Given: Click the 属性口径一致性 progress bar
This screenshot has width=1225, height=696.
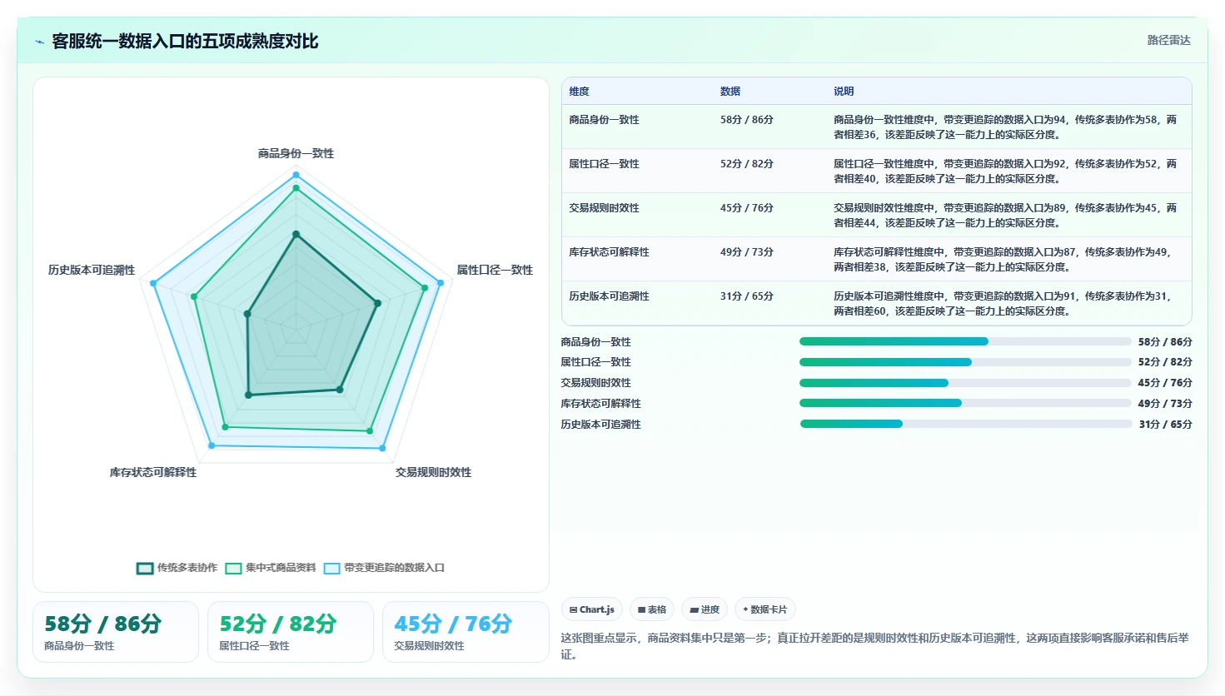Looking at the screenshot, I should 965,362.
